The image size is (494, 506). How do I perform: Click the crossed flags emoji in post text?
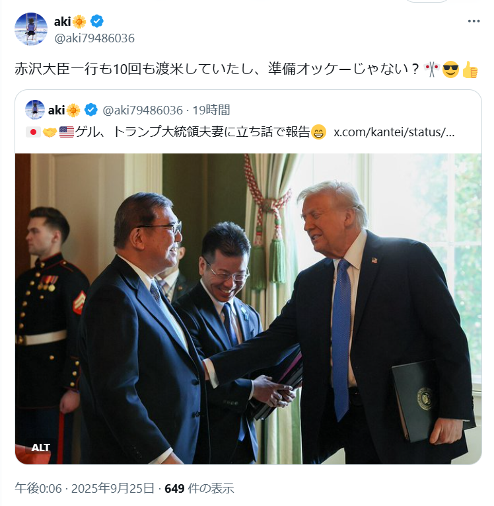[x=432, y=69]
